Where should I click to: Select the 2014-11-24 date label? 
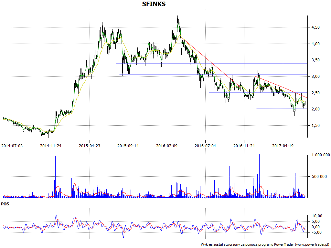tap(51, 146)
